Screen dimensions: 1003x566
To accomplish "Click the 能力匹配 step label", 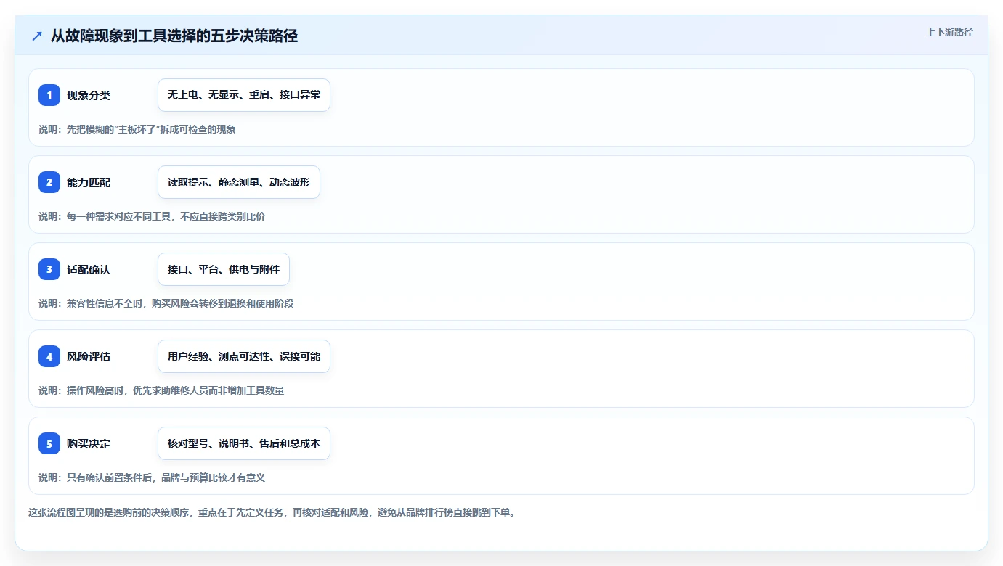I will click(x=89, y=182).
